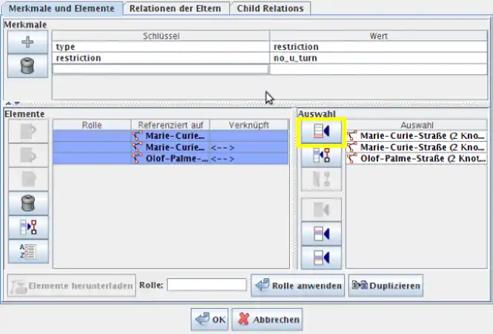This screenshot has width=493, height=334.
Task: Click select-members-for-selection icon under Auswahl
Action: coord(322,155)
